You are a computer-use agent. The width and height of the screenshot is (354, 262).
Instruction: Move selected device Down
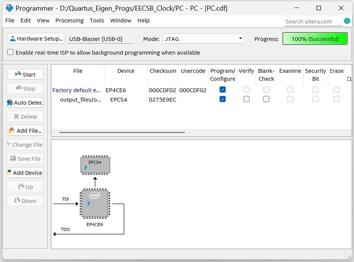(25, 201)
